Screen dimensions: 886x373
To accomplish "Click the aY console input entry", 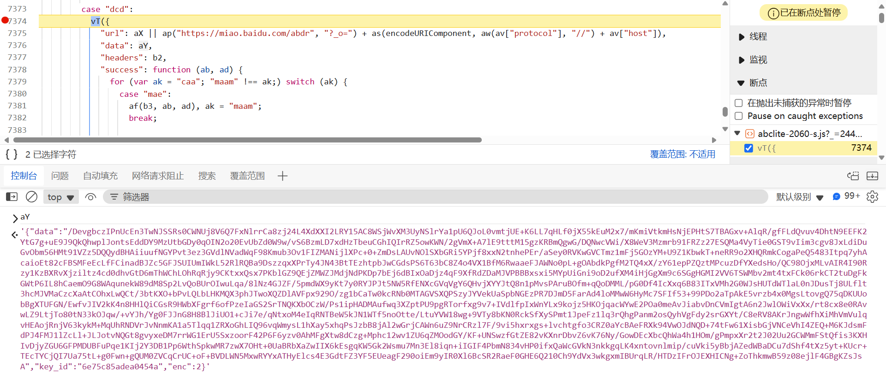I will tap(25, 217).
